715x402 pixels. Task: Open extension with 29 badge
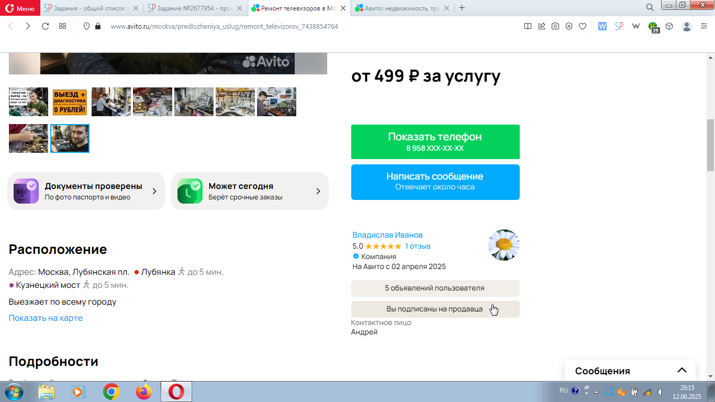[x=653, y=27]
